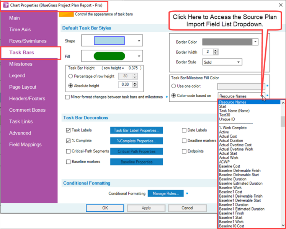Go to the Task Links tab
286x229 pixels.
21,122
